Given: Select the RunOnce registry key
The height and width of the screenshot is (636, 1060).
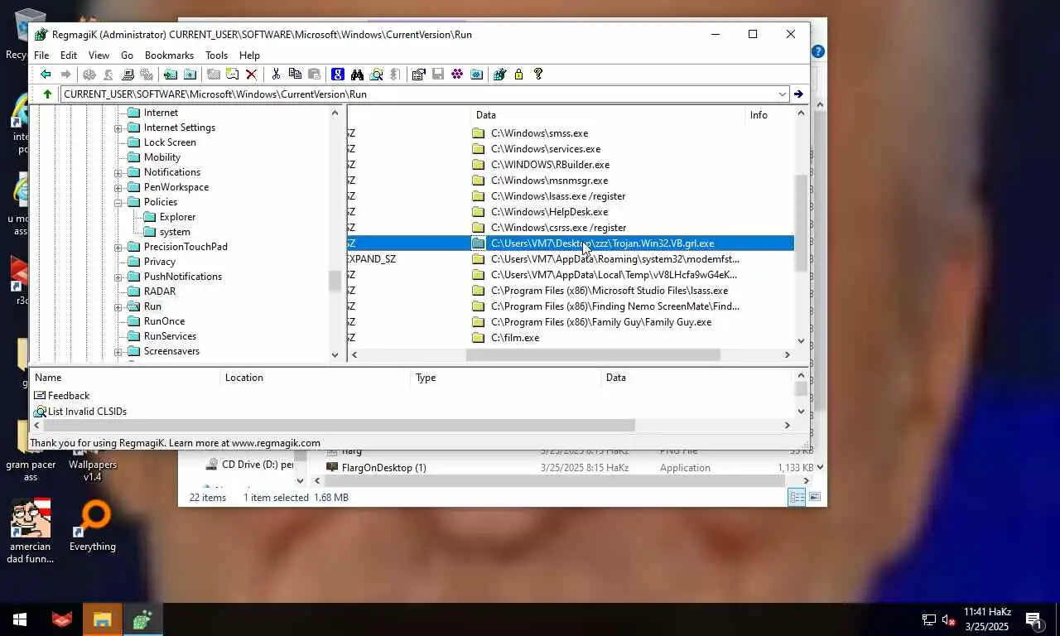Looking at the screenshot, I should (164, 321).
